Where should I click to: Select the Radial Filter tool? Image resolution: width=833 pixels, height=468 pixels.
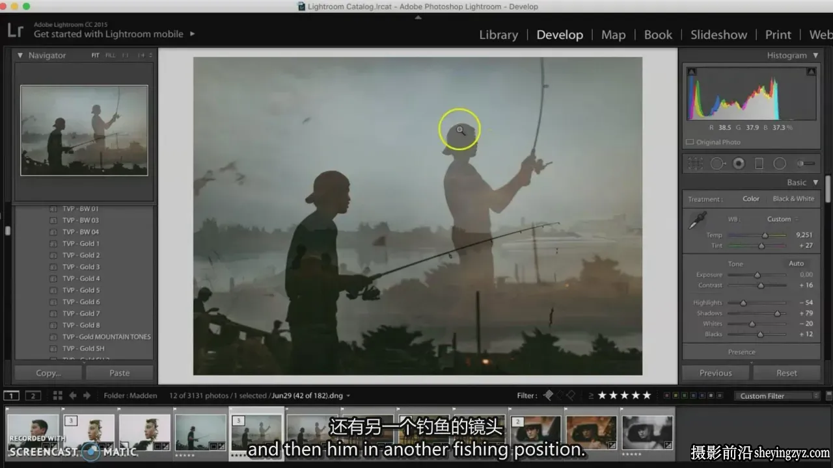click(x=780, y=164)
